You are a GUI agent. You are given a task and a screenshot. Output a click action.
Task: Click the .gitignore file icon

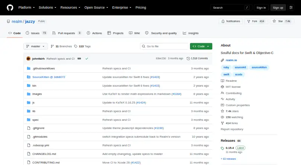[29, 128]
